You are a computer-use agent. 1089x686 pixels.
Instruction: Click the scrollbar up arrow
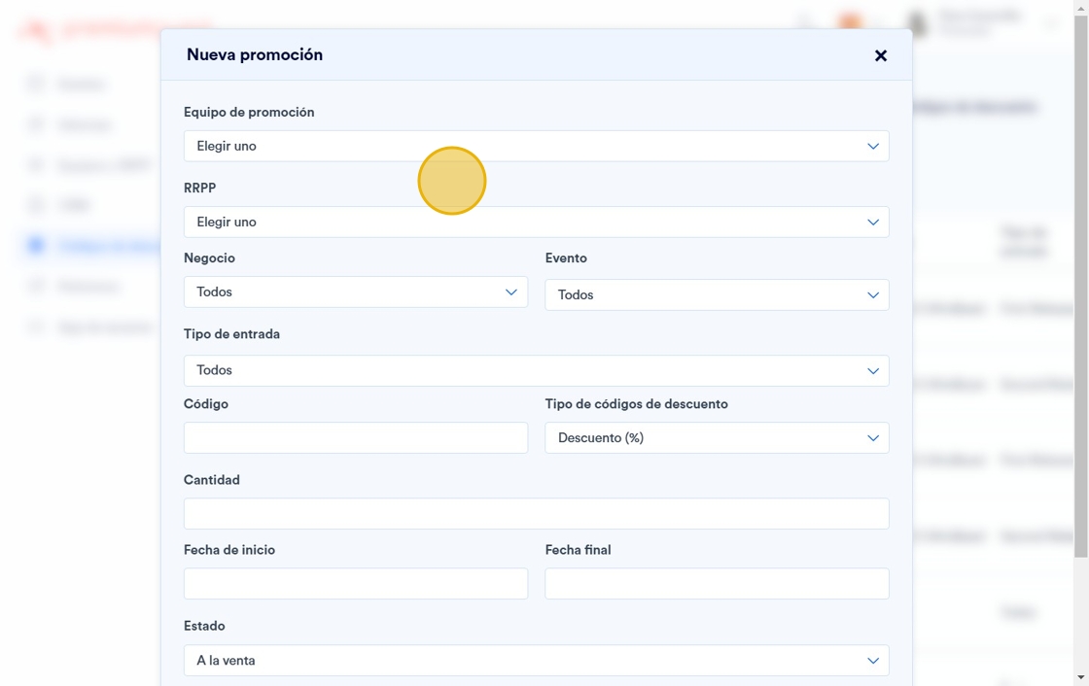point(1080,8)
